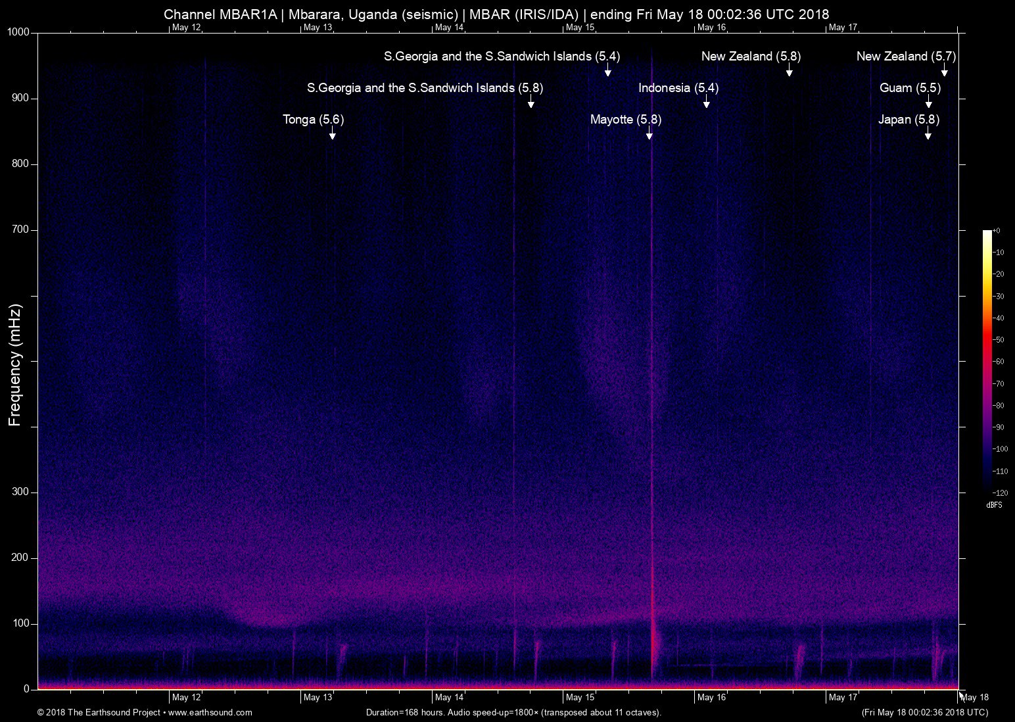1015x722 pixels.
Task: Select the Guam (5.5) annotation text
Action: 910,88
